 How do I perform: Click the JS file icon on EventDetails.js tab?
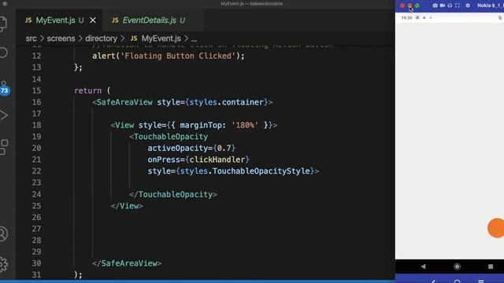coord(115,20)
